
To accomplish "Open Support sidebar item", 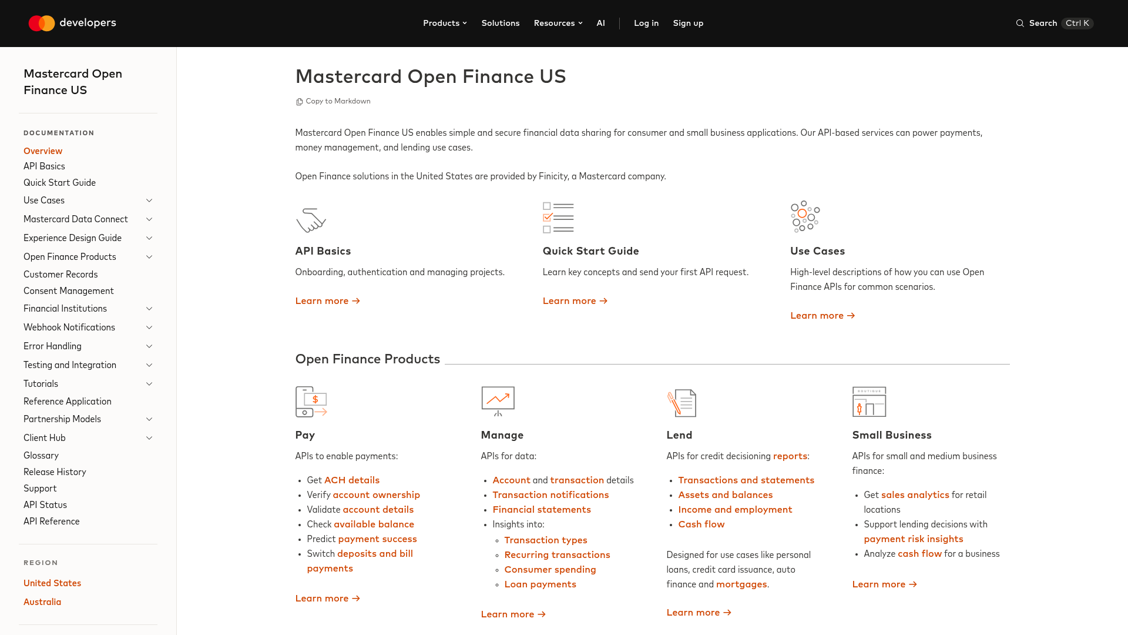I will (x=40, y=489).
